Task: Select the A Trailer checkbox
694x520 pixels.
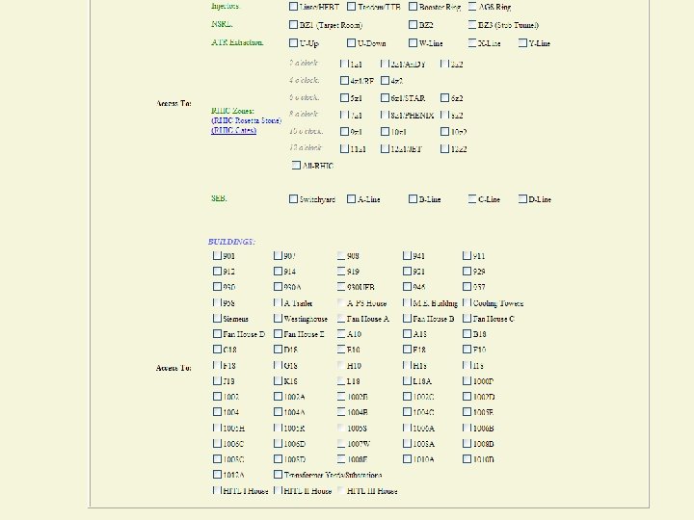Action: (278, 302)
